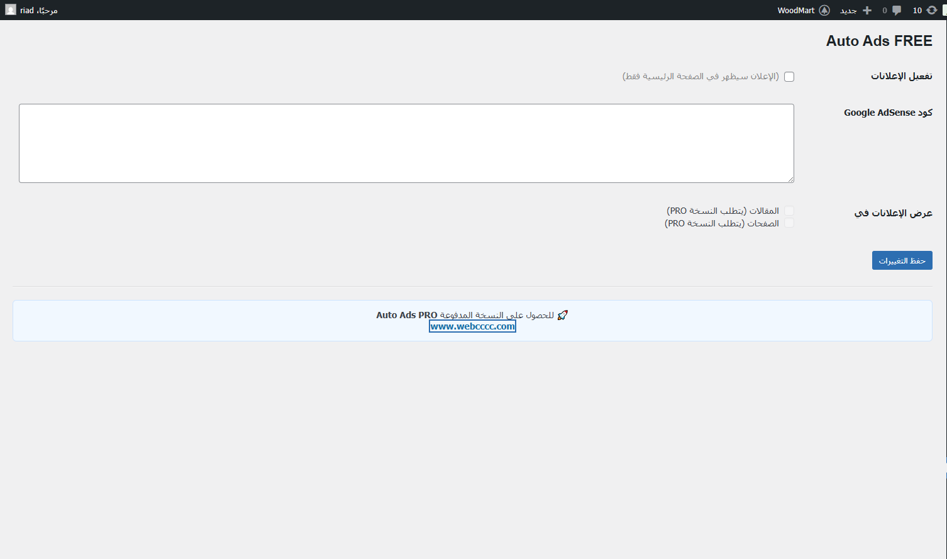Click the updates refresh icon in admin bar
Viewport: 947px width, 559px height.
tap(931, 10)
